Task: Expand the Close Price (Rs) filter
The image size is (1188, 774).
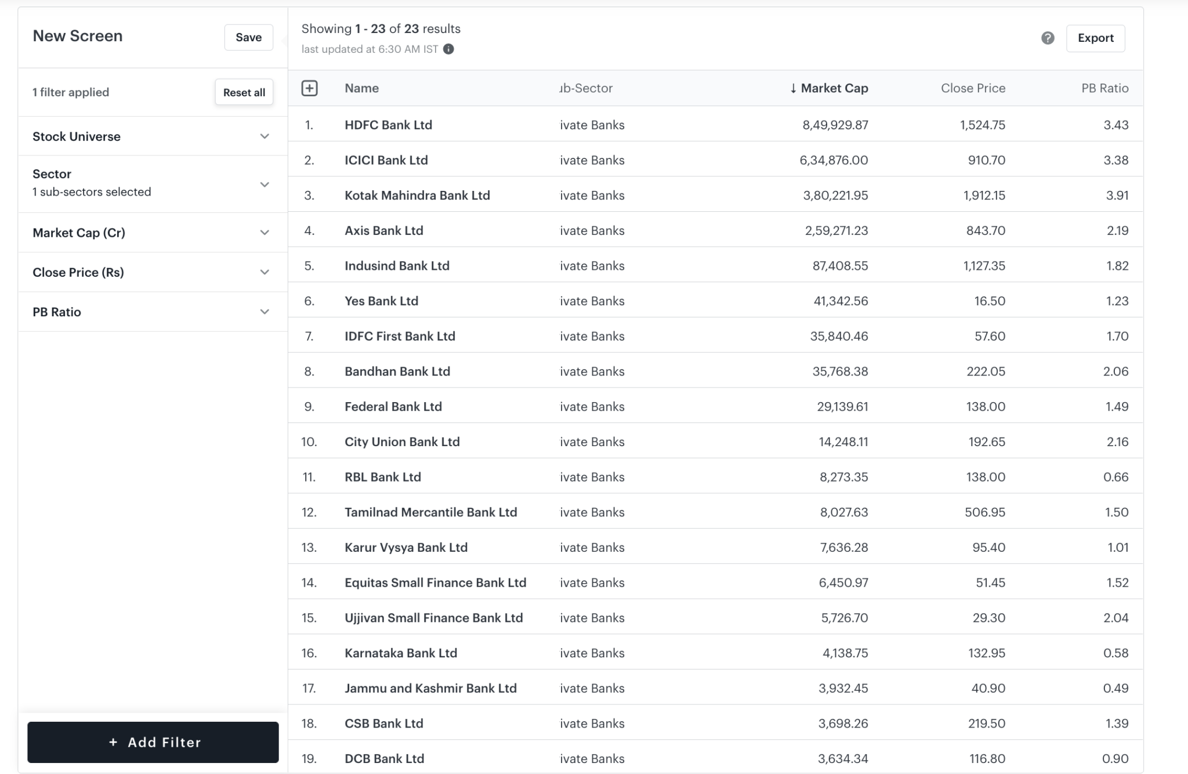Action: click(x=265, y=272)
